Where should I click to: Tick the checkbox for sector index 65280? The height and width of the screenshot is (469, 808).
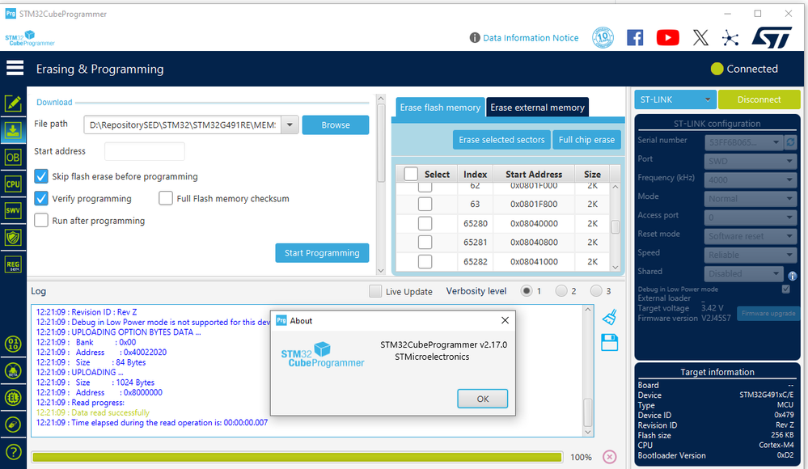click(425, 223)
